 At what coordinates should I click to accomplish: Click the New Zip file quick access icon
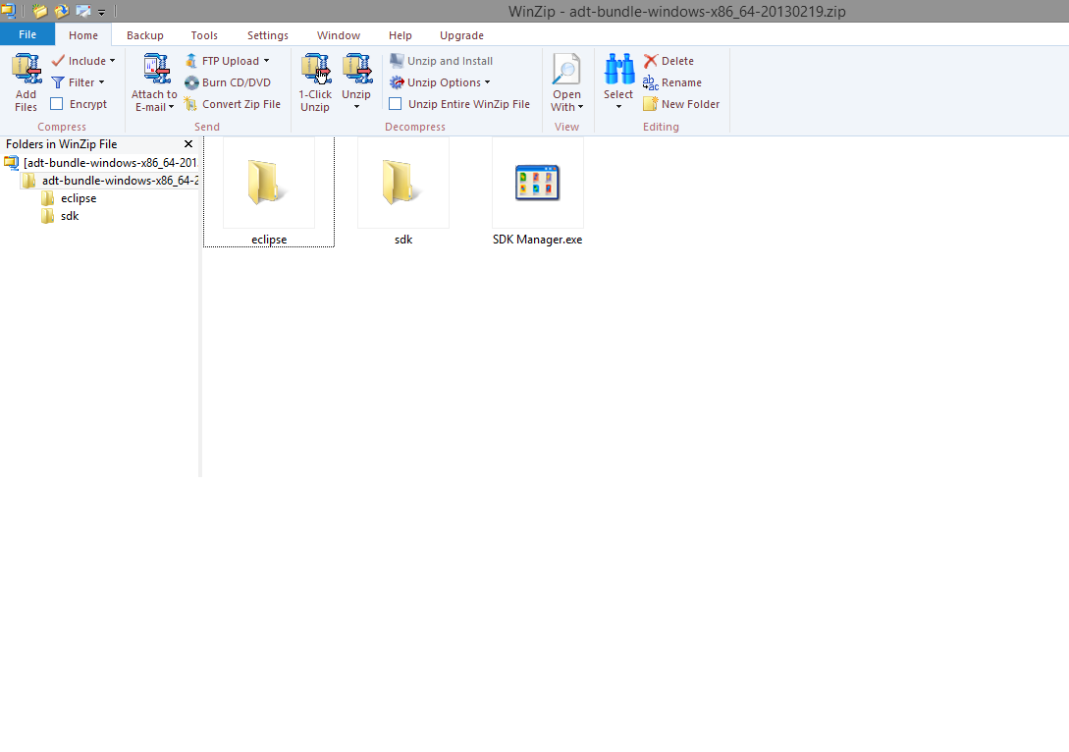pyautogui.click(x=40, y=11)
